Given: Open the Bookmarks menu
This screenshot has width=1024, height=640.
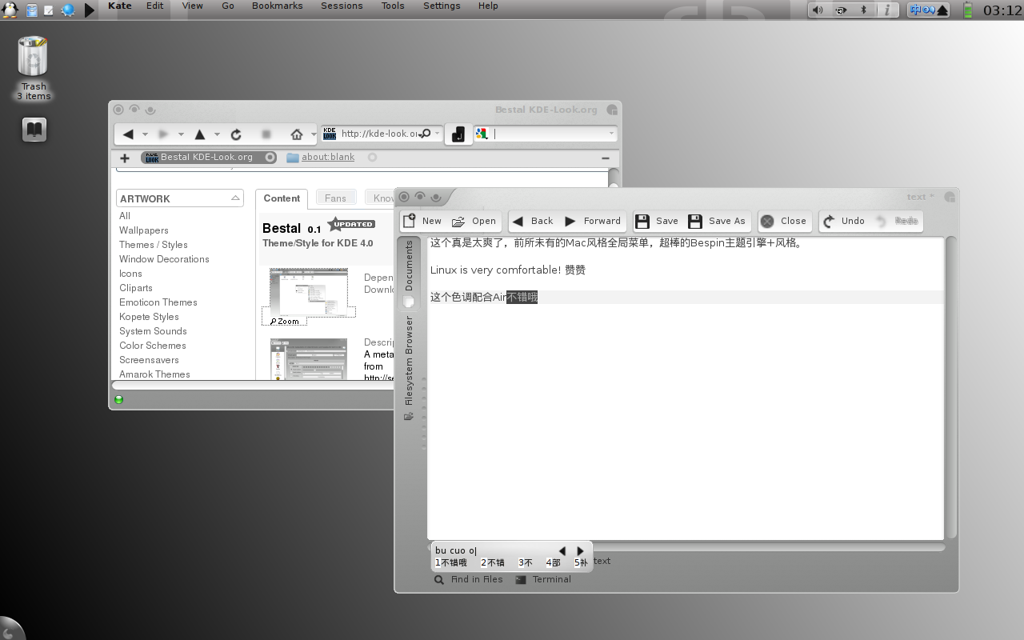Looking at the screenshot, I should [277, 6].
